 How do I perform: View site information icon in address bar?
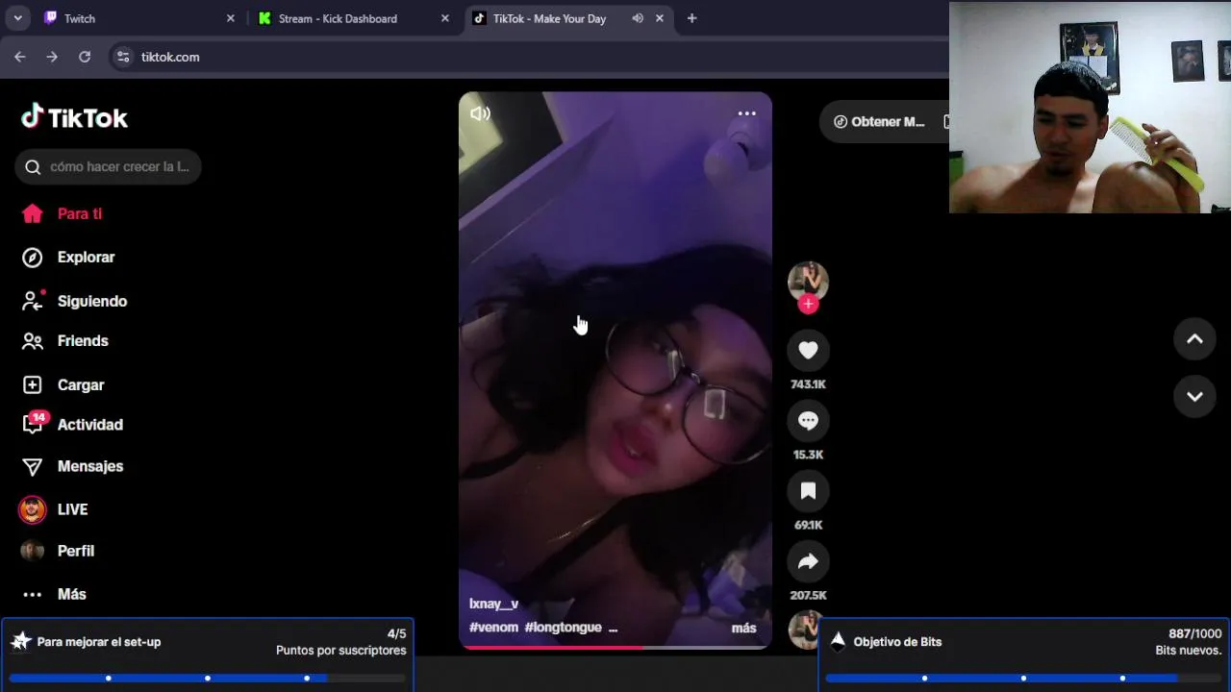tap(123, 57)
